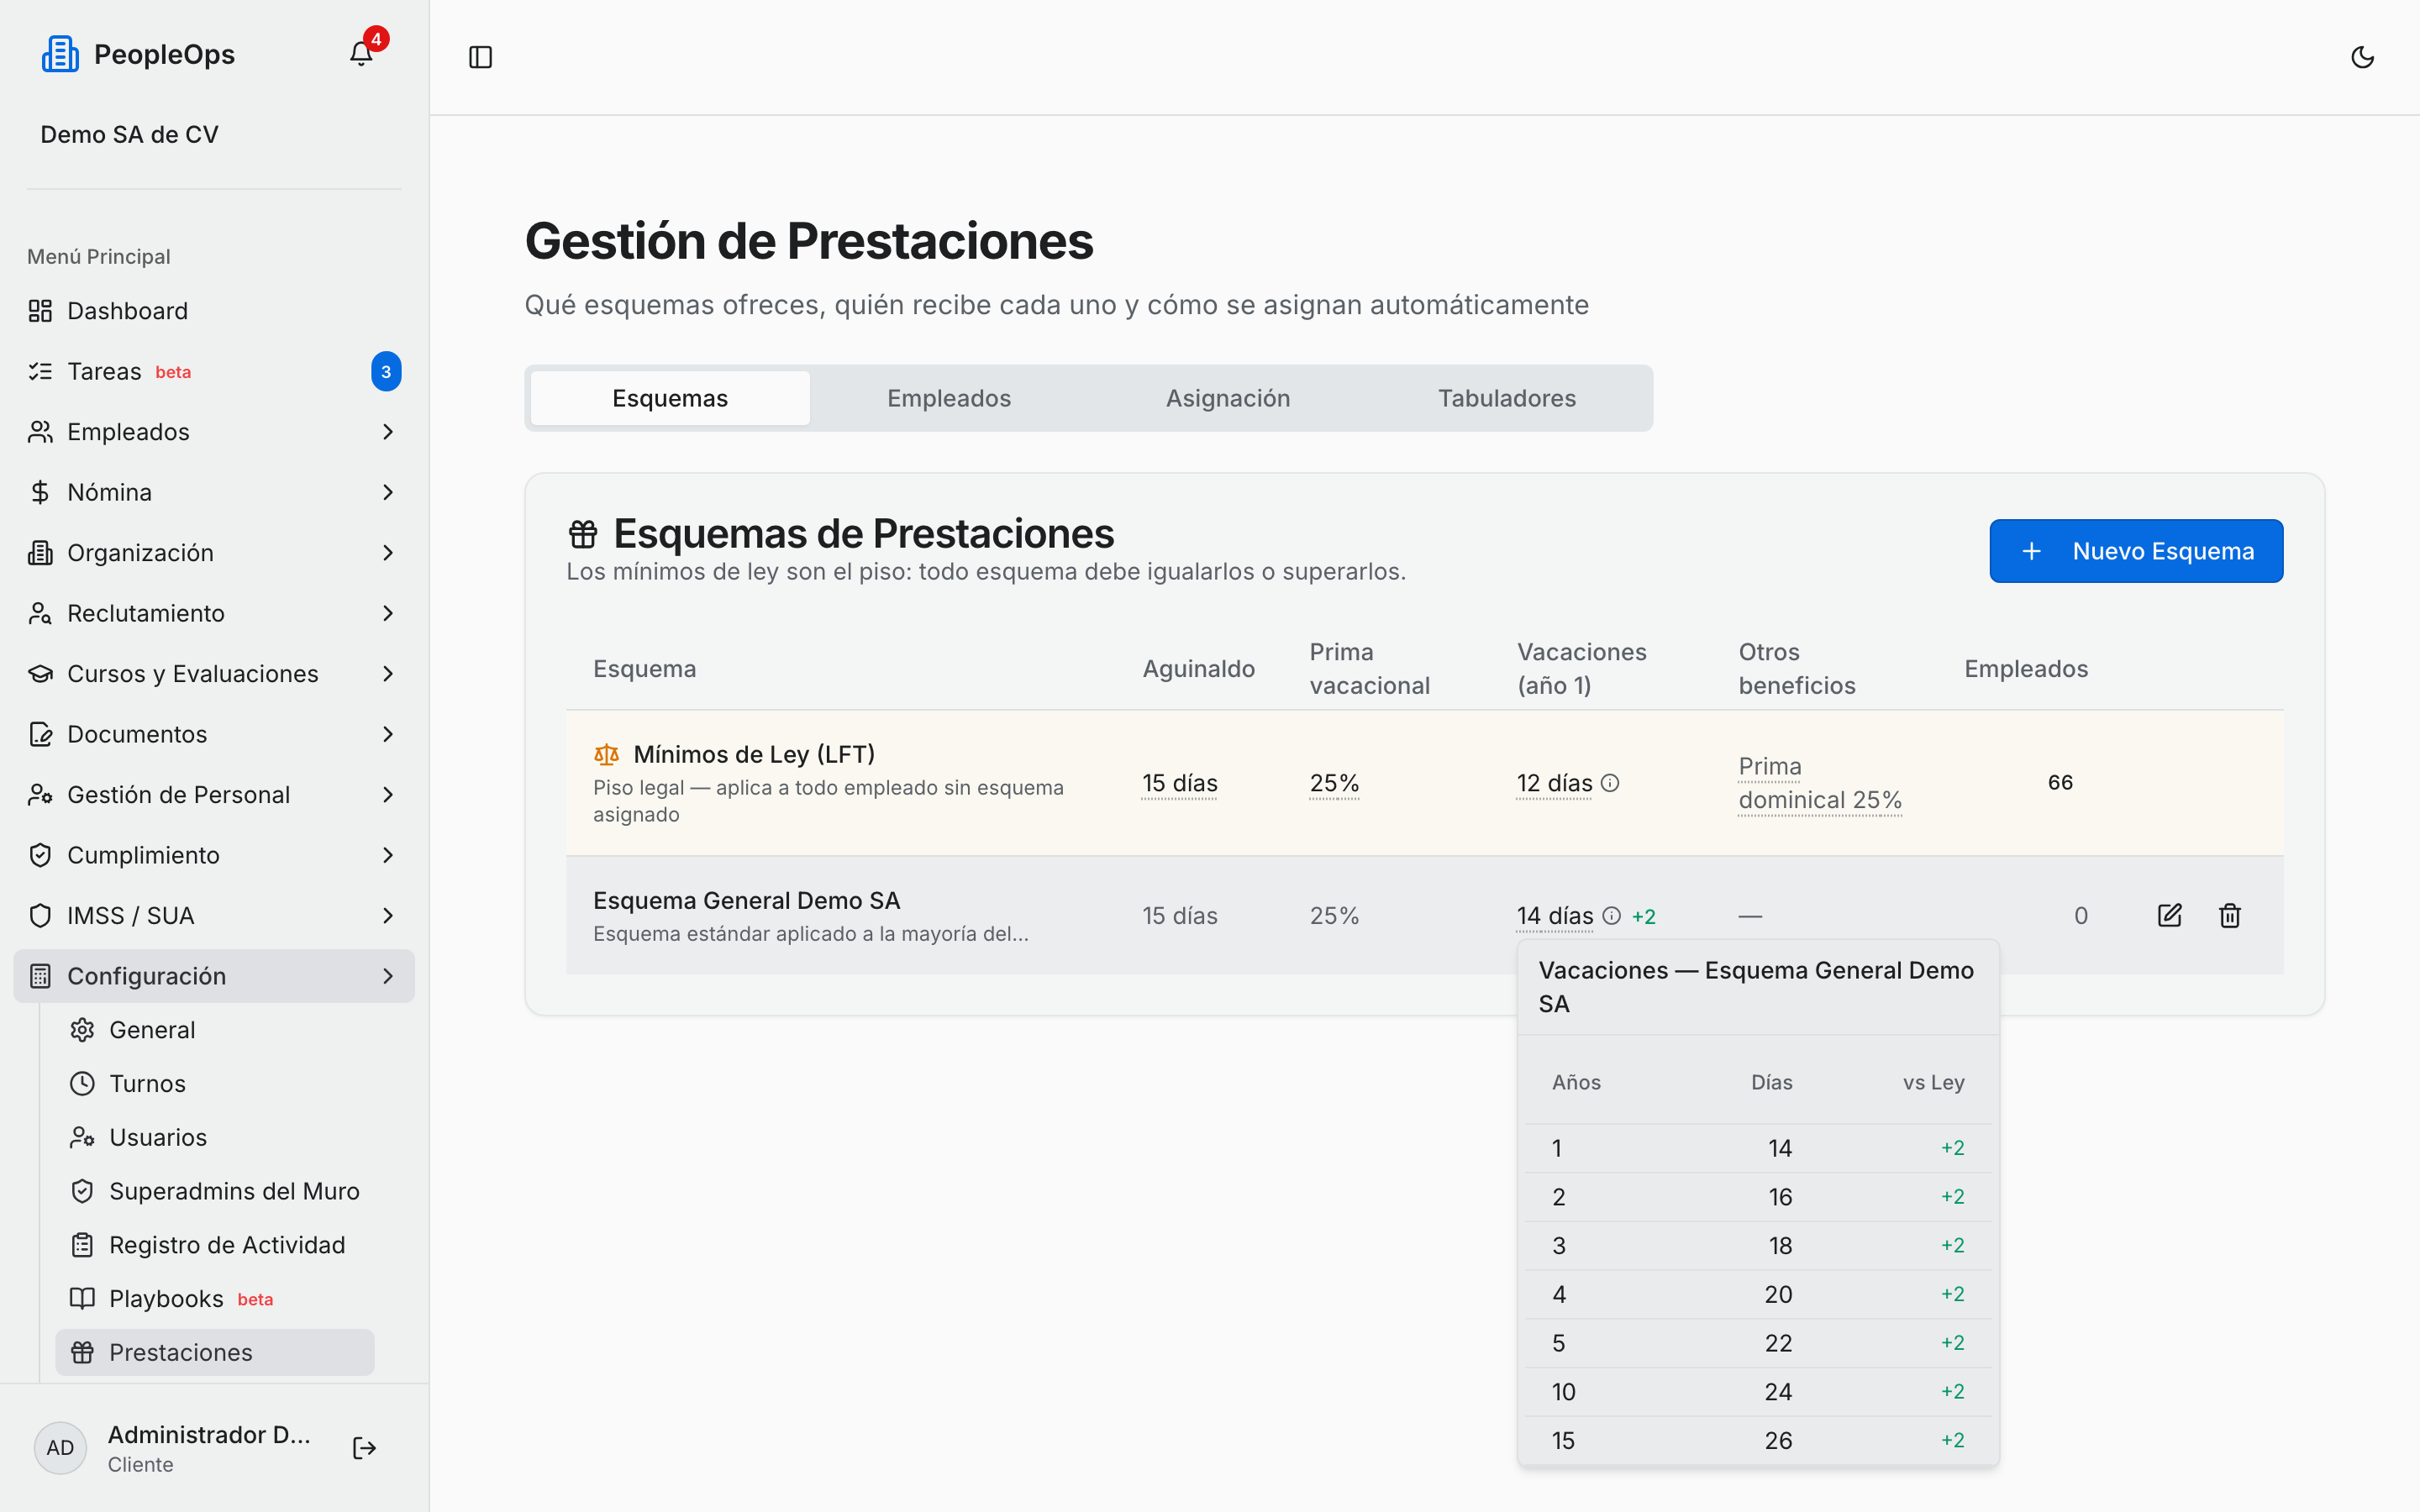Click info icon next to 14 días
Image resolution: width=2420 pixels, height=1512 pixels.
click(x=1611, y=916)
